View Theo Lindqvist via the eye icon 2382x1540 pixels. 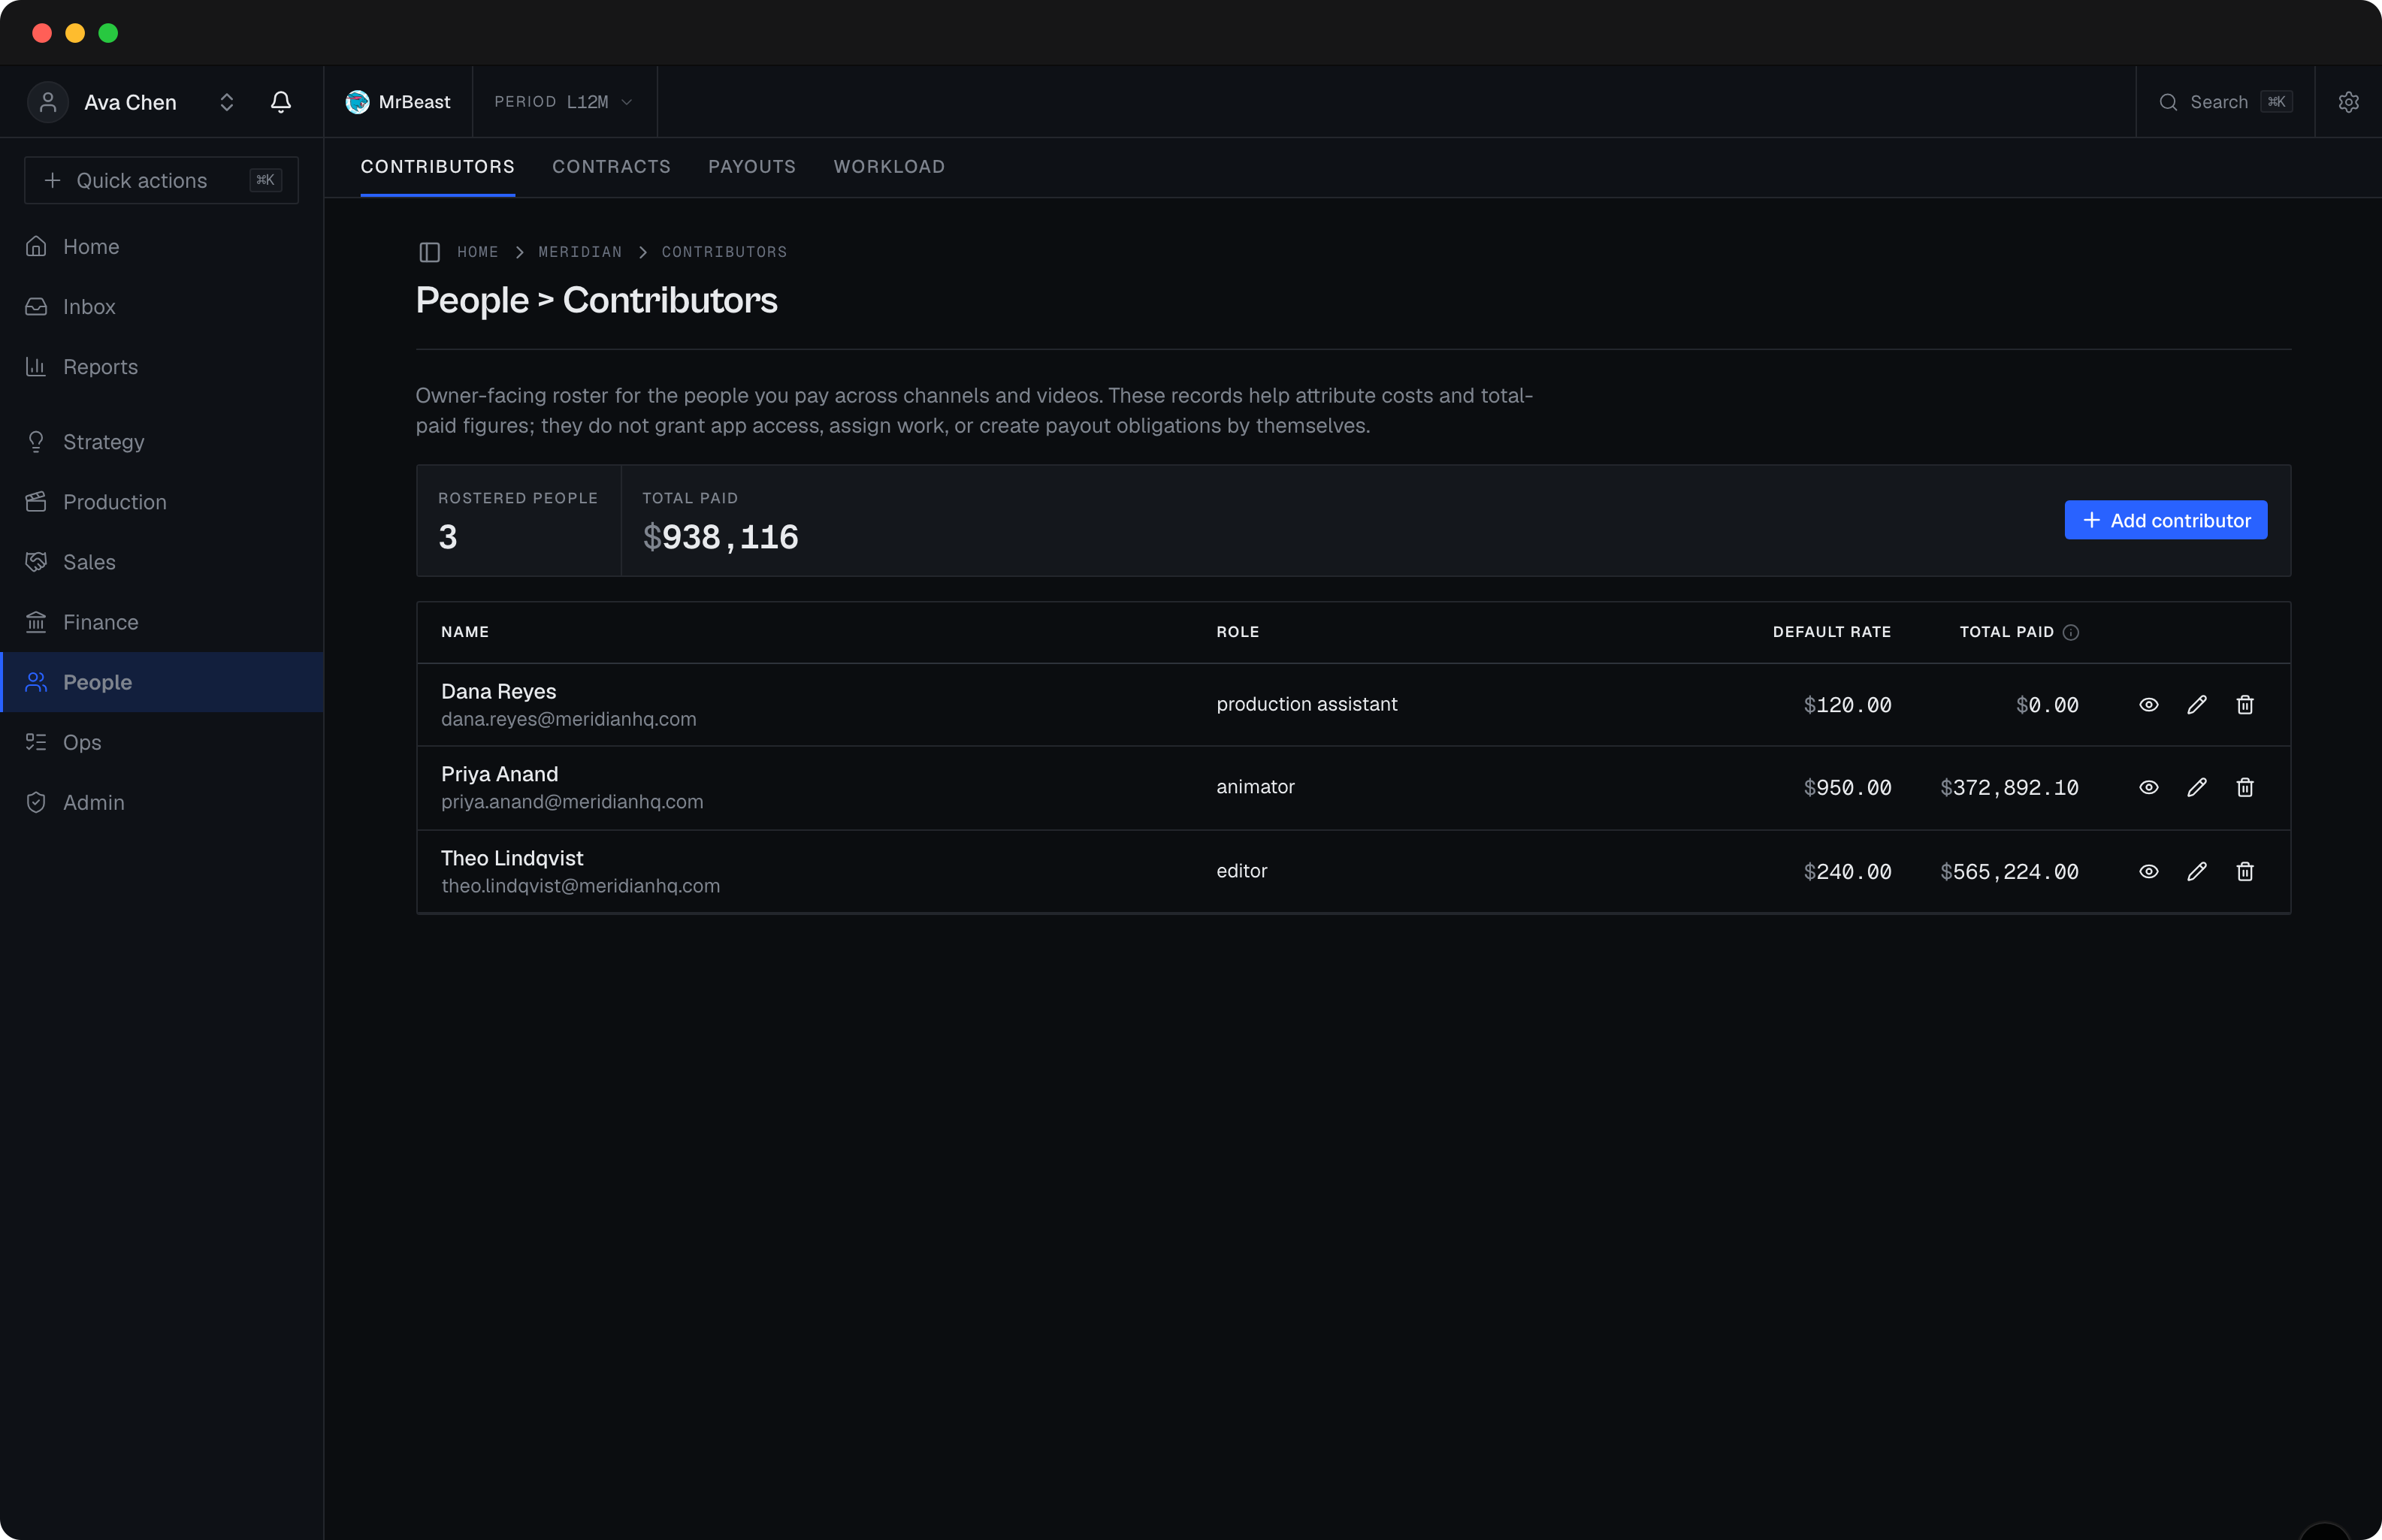(2148, 872)
